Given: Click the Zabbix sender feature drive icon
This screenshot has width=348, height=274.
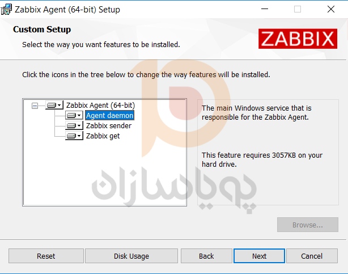Looking at the screenshot, I should (x=71, y=125).
